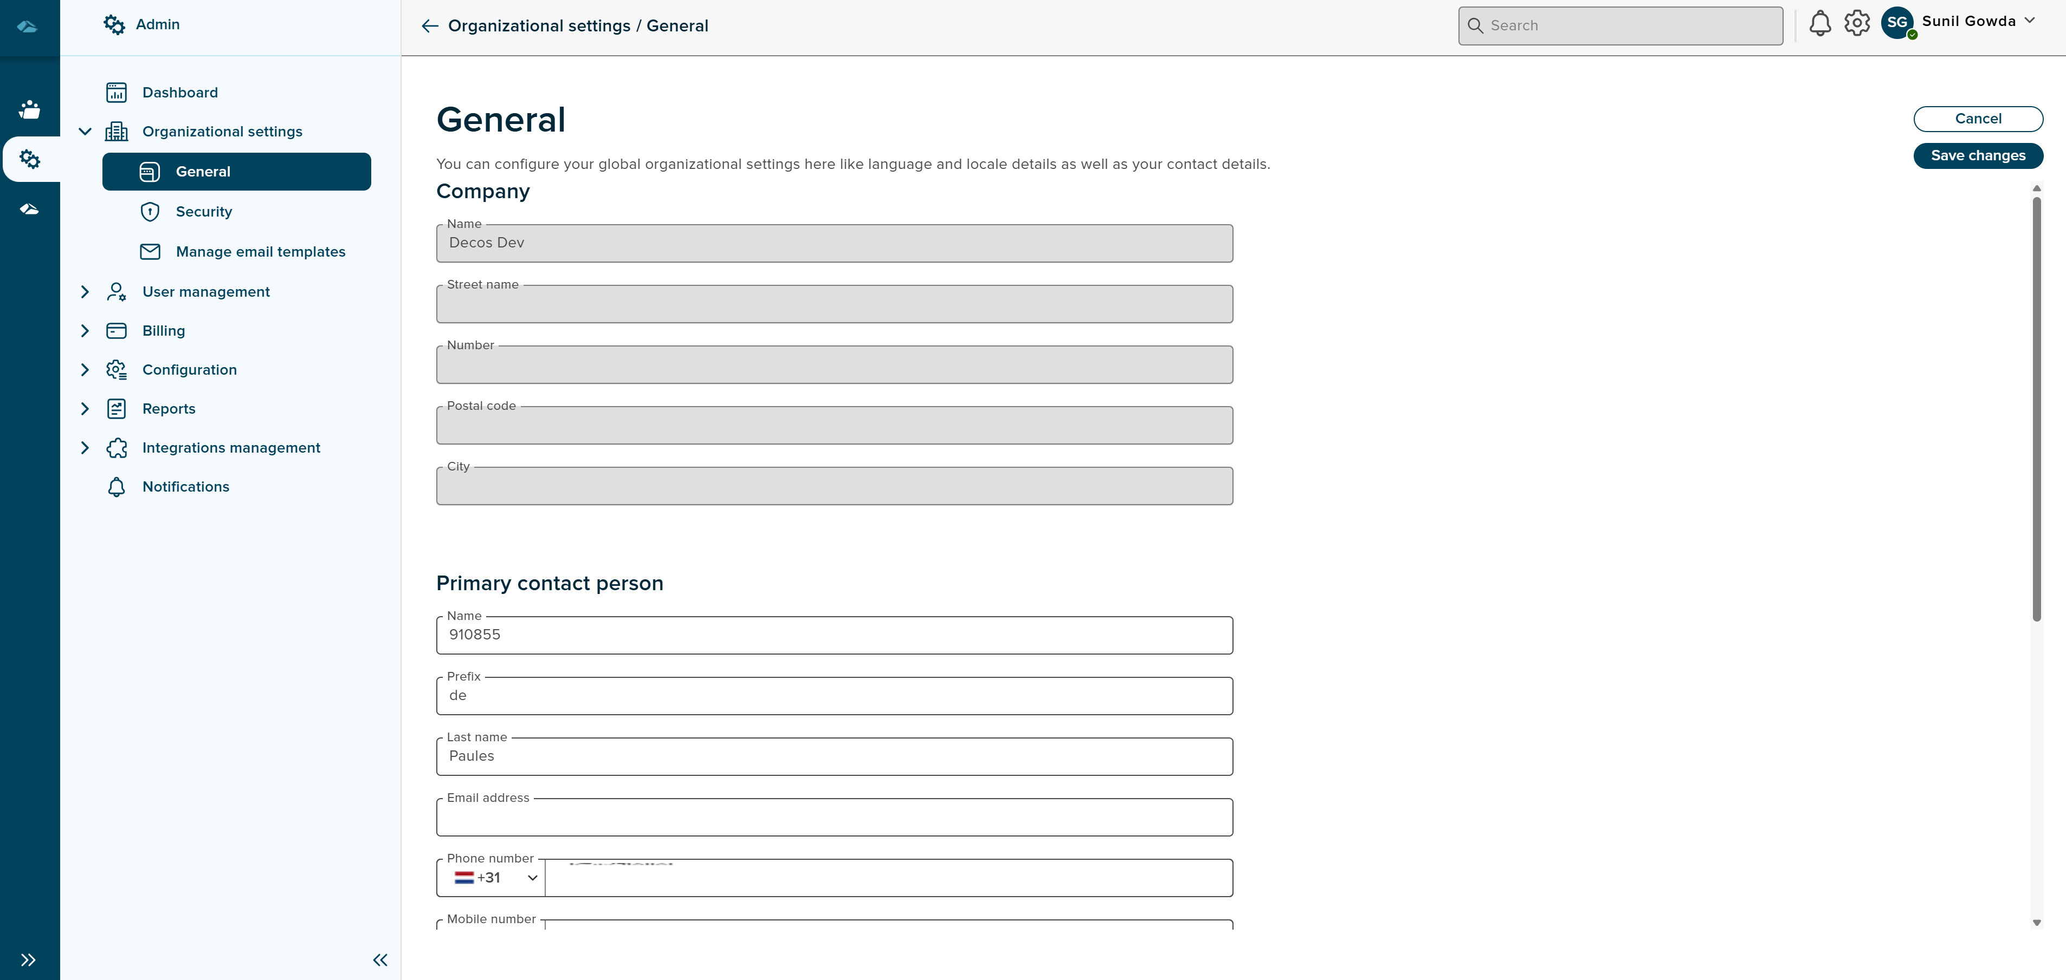Go to the Security settings page
This screenshot has width=2066, height=980.
(x=204, y=212)
